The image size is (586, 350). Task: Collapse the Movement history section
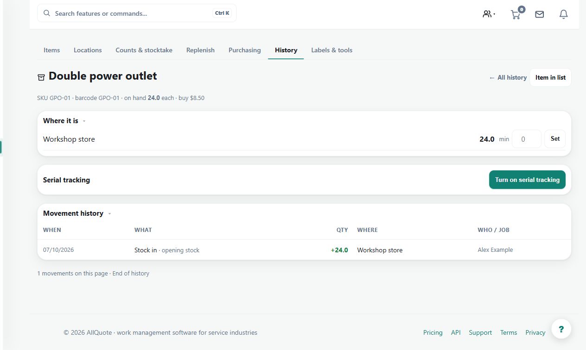click(109, 214)
